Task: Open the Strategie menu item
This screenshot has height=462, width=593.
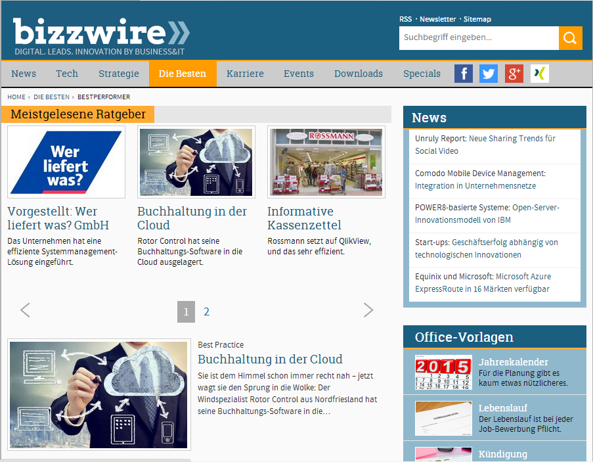Action: click(x=119, y=74)
